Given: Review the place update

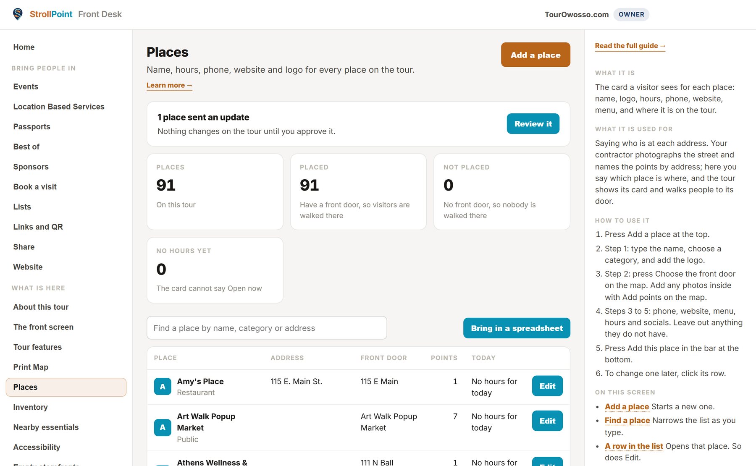Looking at the screenshot, I should [533, 124].
